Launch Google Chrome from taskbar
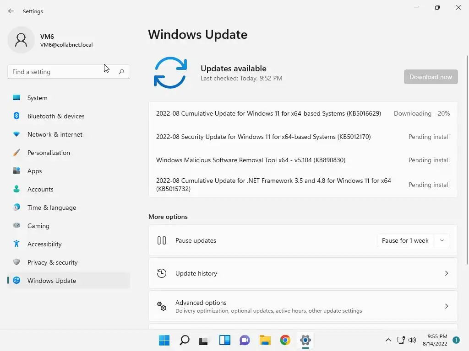 click(285, 340)
